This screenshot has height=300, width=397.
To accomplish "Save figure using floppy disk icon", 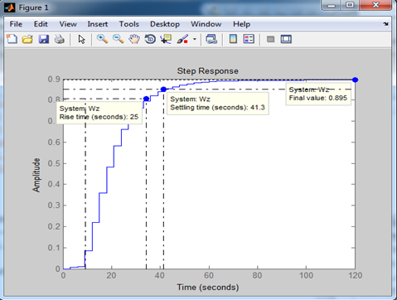I will [x=44, y=39].
